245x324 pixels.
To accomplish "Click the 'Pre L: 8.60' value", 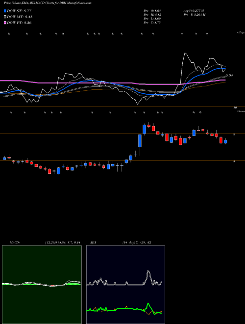I will [152, 19].
